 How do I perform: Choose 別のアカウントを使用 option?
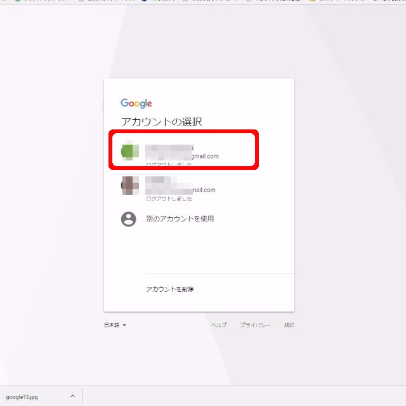coord(180,219)
